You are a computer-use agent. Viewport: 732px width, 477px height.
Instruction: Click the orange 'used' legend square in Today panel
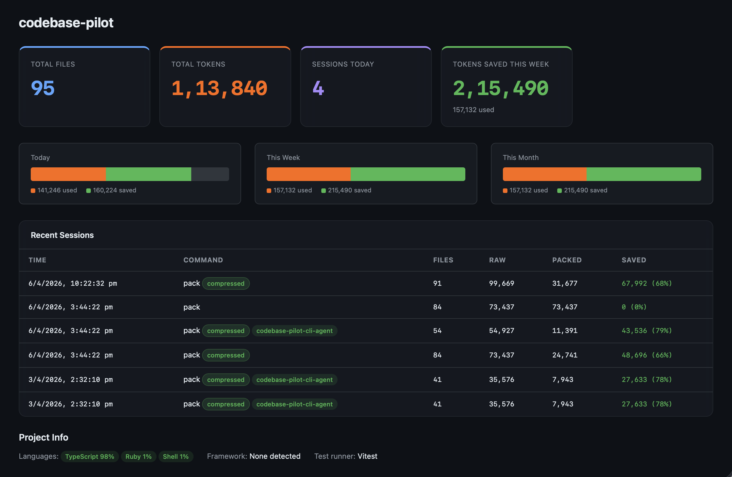click(x=33, y=190)
